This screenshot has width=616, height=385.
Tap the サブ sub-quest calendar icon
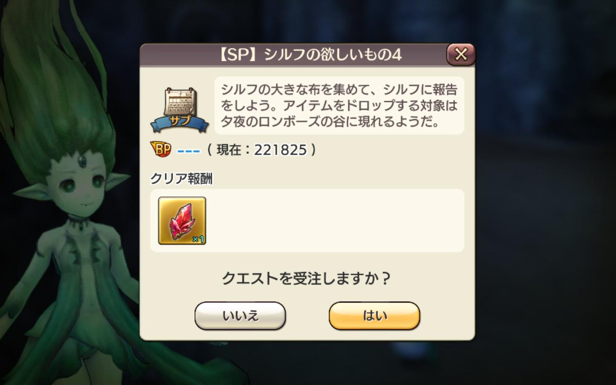coord(180,110)
